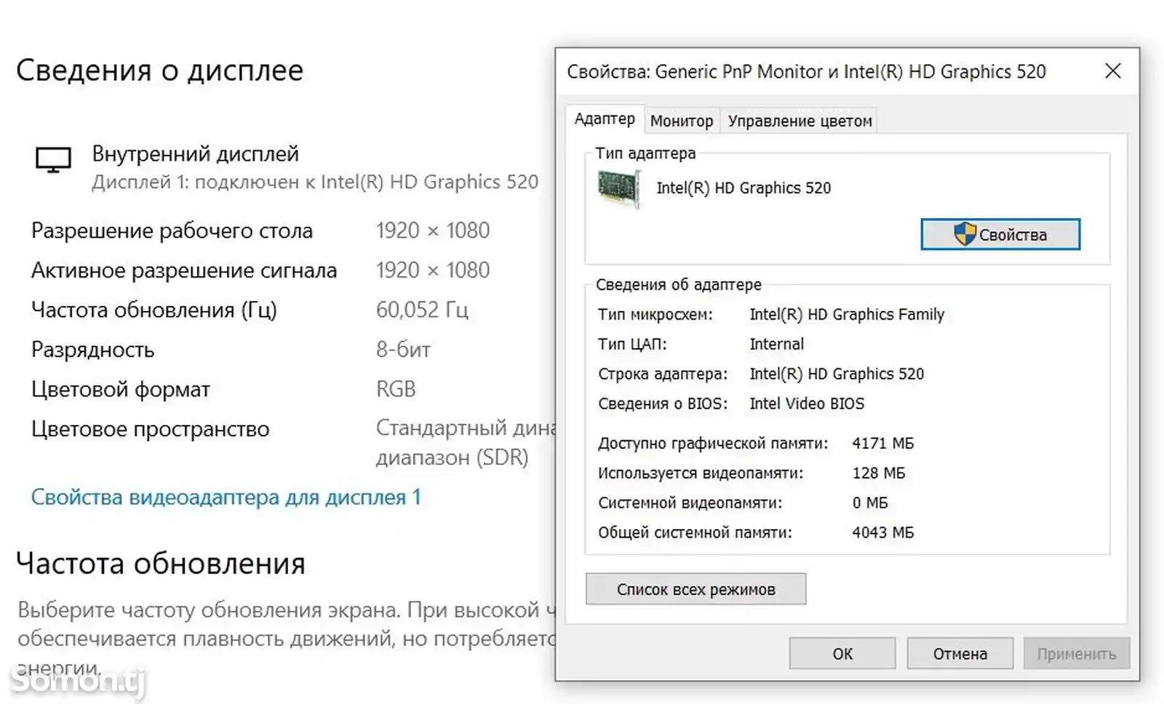
Task: Open the Управление цветом tab
Action: pyautogui.click(x=800, y=121)
